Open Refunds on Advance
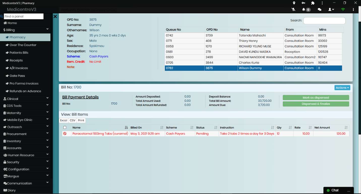This screenshot has width=361, height=194. point(25,91)
